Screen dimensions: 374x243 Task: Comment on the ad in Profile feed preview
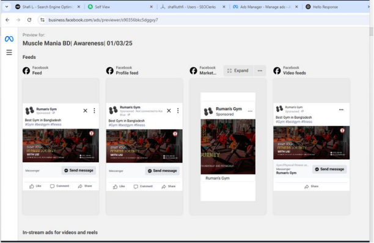(x=143, y=187)
